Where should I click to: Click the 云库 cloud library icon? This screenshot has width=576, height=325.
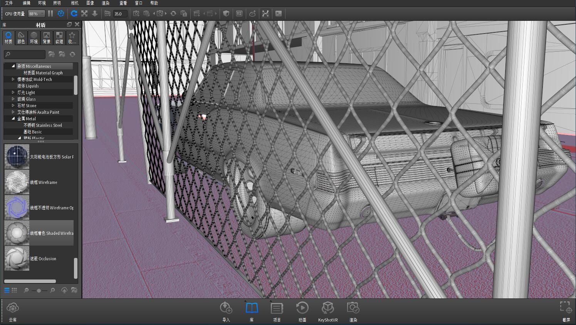(13, 308)
